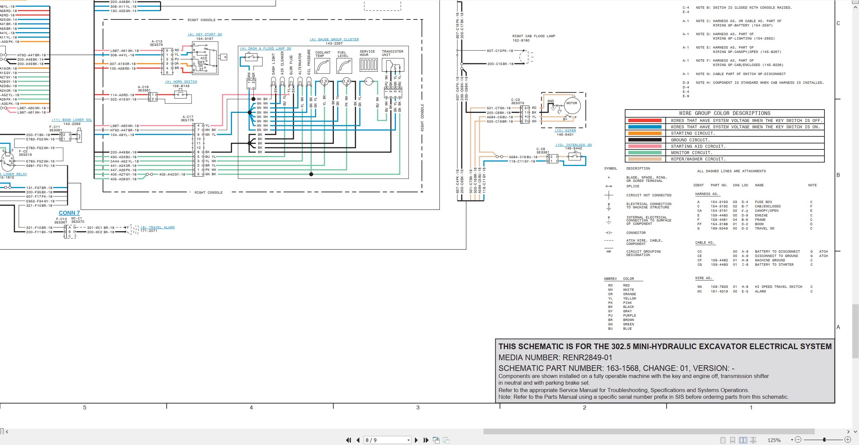Open the 125% zoom level dropdown
This screenshot has height=445, width=859.
pos(792,440)
